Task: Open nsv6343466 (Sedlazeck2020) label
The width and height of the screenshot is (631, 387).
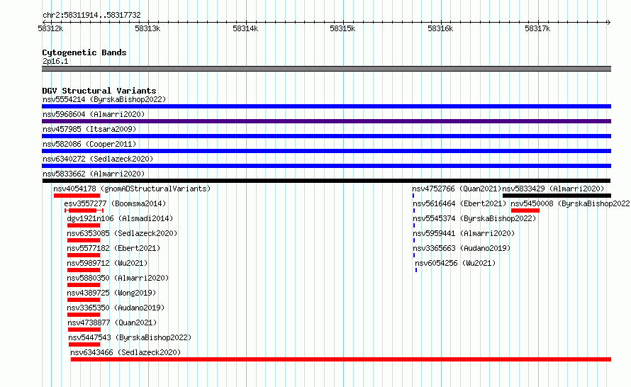Action: click(x=125, y=352)
